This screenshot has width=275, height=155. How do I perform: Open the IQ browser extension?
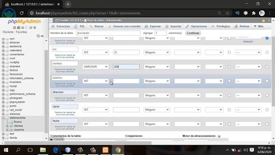(x=237, y=13)
